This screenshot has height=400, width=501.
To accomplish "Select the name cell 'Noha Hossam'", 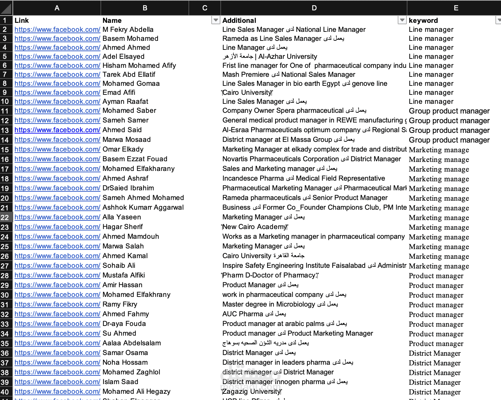I will pos(145,363).
